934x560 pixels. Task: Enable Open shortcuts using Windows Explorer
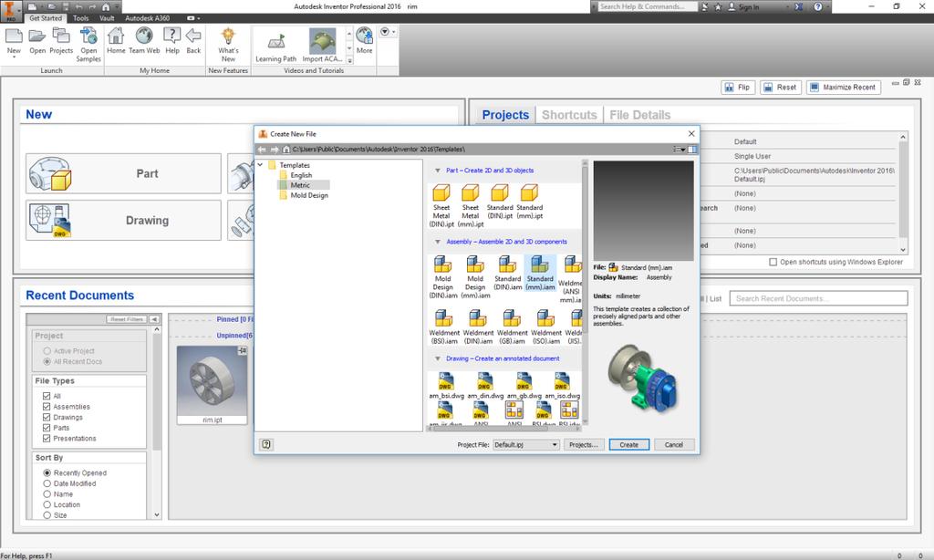(773, 262)
